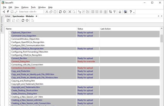This screenshot has width=164, height=106.
Task: Click the sync tab stop icon
Action: (27, 20)
